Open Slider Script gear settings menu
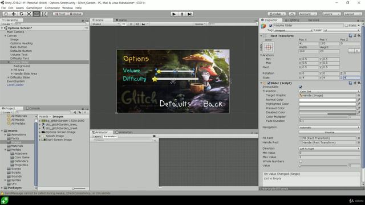The height and width of the screenshot is (205, 365). (359, 83)
